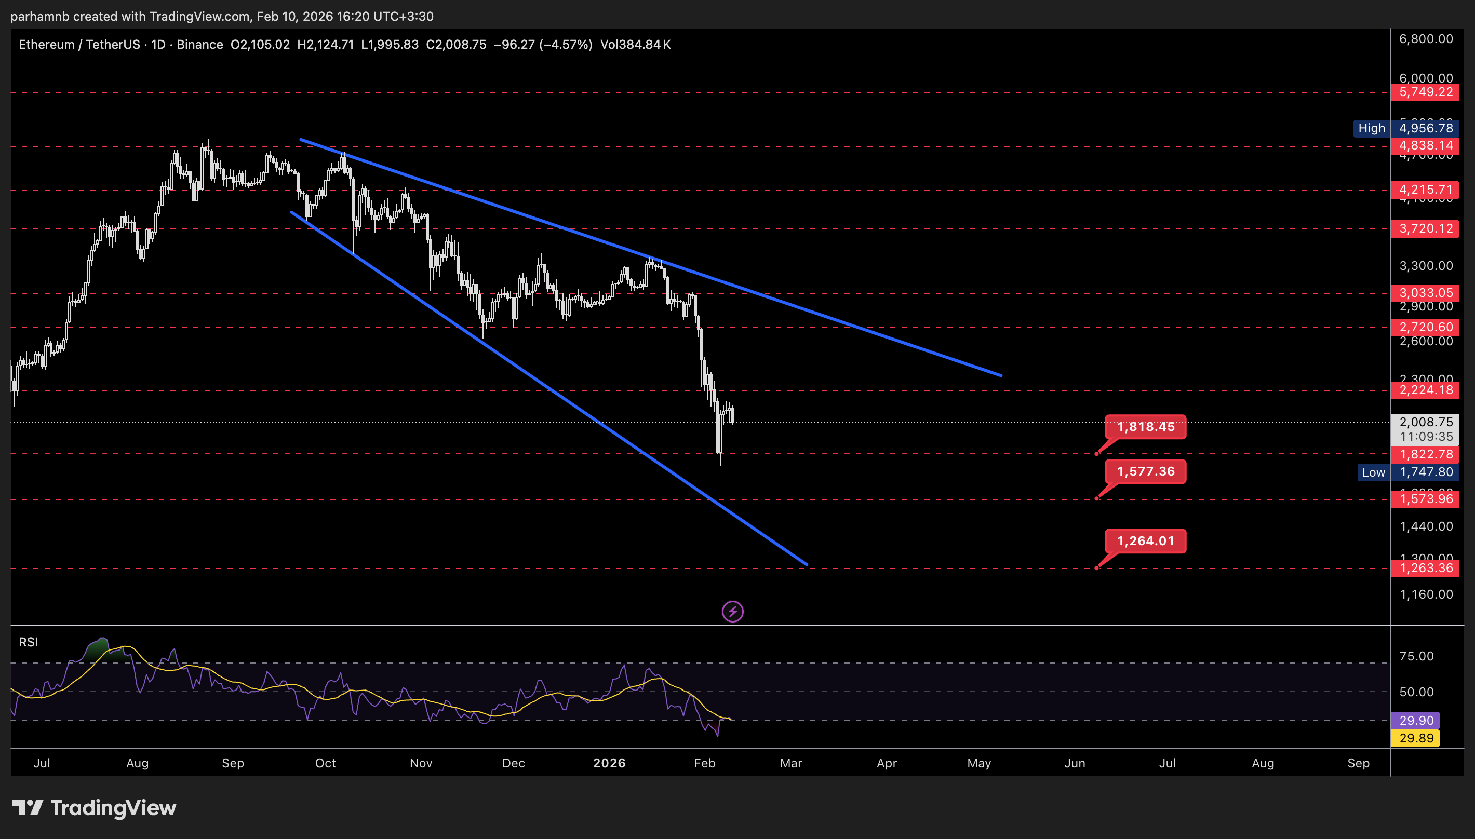Click the 1,577.36 red price callout
Viewport: 1475px width, 839px height.
coord(1145,471)
